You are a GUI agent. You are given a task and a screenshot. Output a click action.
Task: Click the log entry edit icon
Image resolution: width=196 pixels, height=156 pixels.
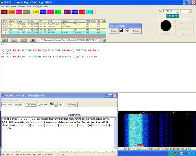[x=14, y=40]
